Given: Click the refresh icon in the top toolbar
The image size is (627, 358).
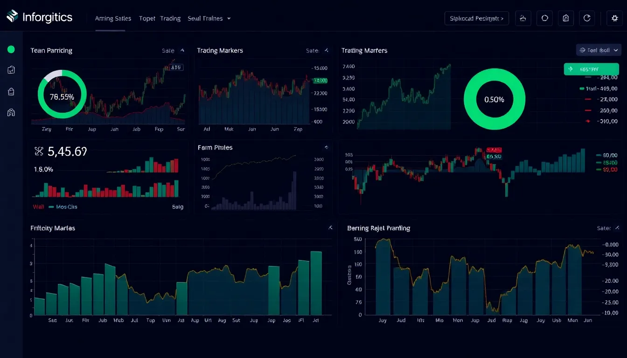Looking at the screenshot, I should pyautogui.click(x=587, y=18).
